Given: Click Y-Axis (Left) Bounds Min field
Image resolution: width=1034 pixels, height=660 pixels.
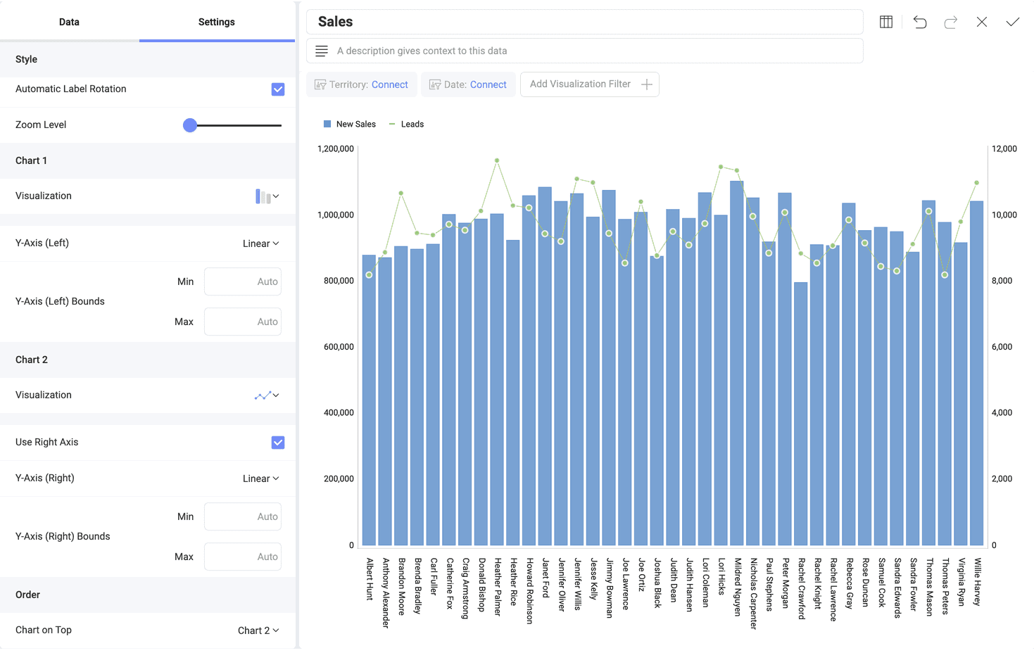Looking at the screenshot, I should [243, 281].
